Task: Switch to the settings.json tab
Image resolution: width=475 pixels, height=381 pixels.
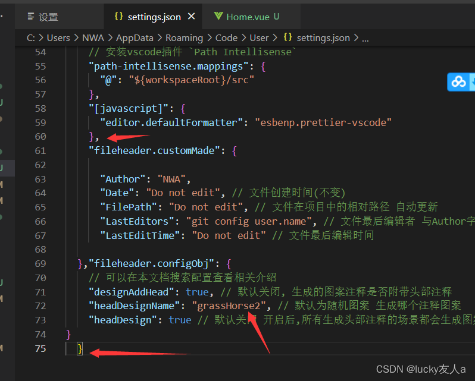Action: click(154, 17)
